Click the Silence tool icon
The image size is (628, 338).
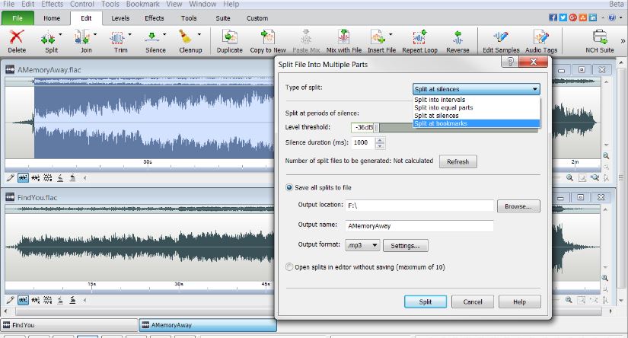pos(151,37)
